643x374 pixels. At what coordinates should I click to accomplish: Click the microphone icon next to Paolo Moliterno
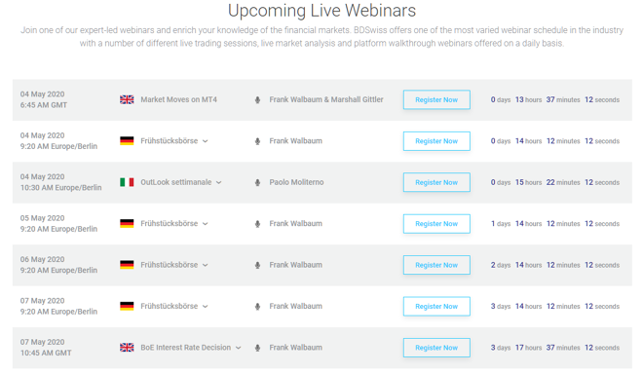click(257, 182)
